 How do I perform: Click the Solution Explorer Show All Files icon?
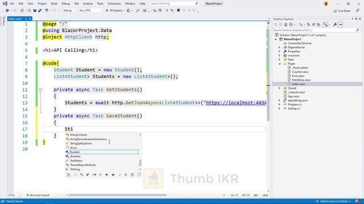tap(318, 24)
